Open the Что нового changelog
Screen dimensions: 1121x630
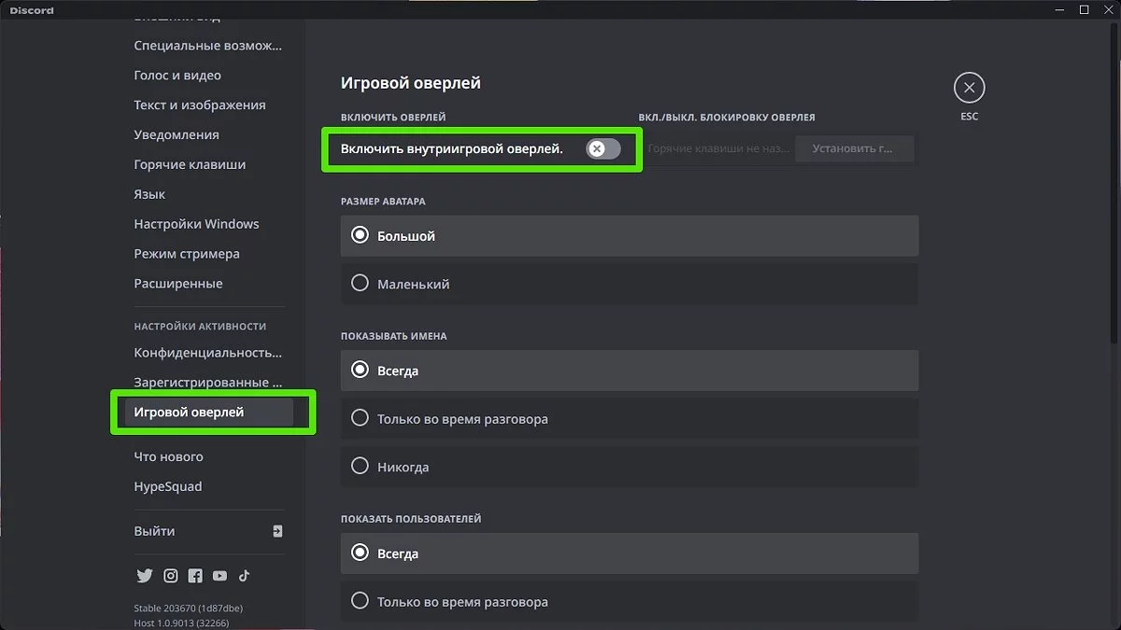[x=168, y=456]
